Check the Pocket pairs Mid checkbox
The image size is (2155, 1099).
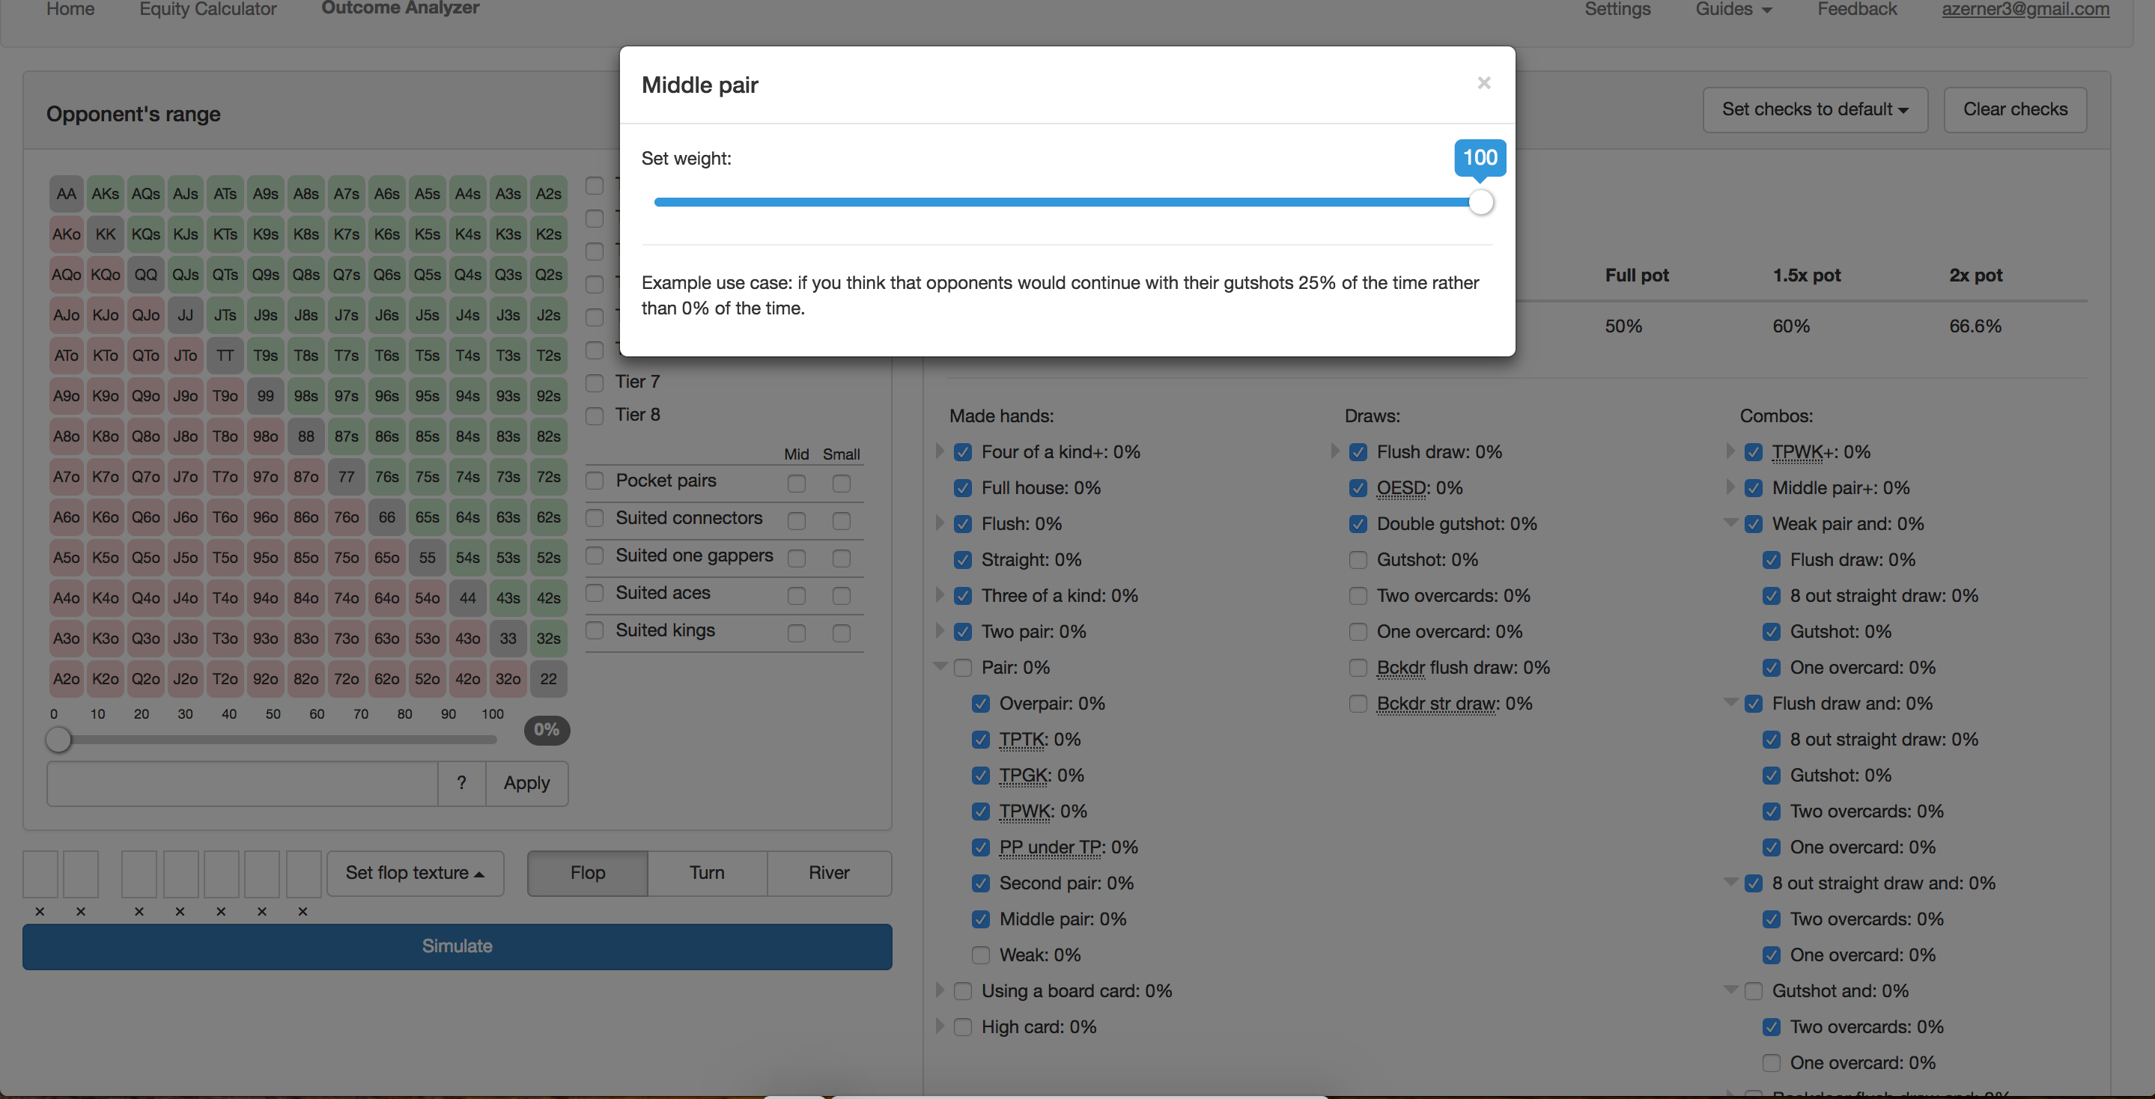797,484
